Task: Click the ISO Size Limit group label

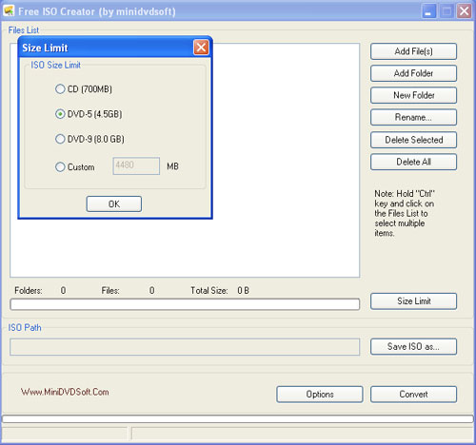Action: 55,65
